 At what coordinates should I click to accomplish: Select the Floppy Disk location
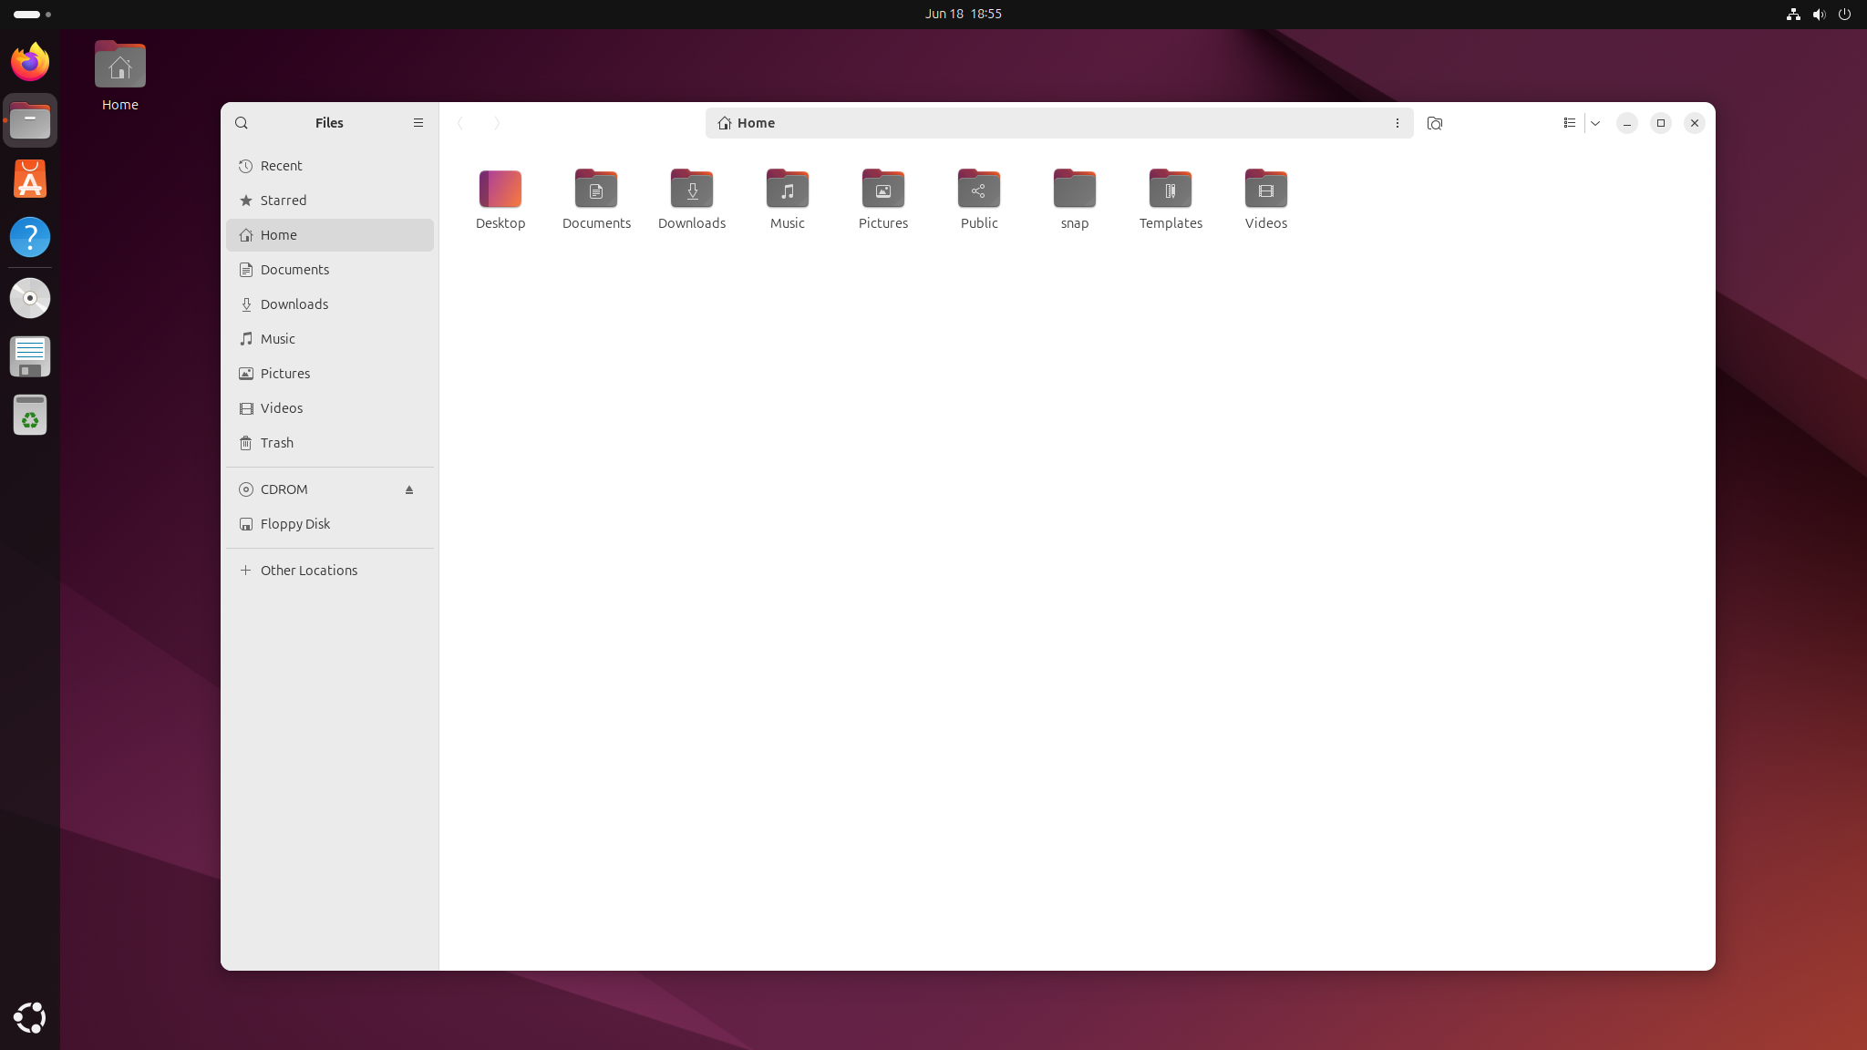(x=294, y=523)
